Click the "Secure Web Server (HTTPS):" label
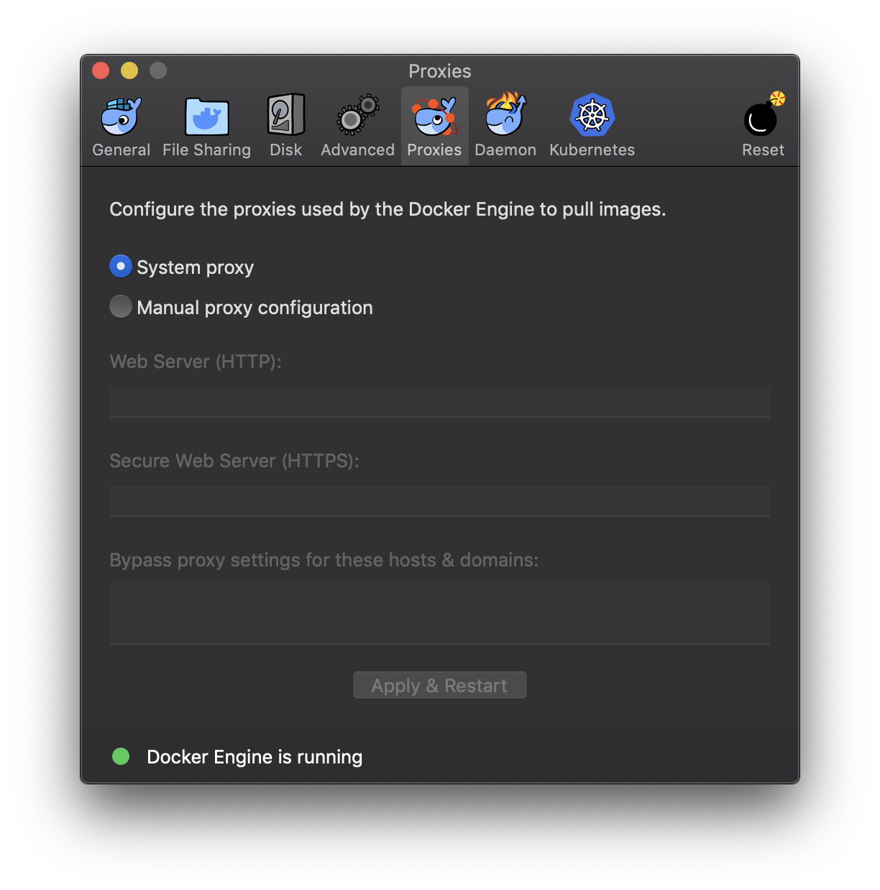Image resolution: width=880 pixels, height=890 pixels. [234, 461]
